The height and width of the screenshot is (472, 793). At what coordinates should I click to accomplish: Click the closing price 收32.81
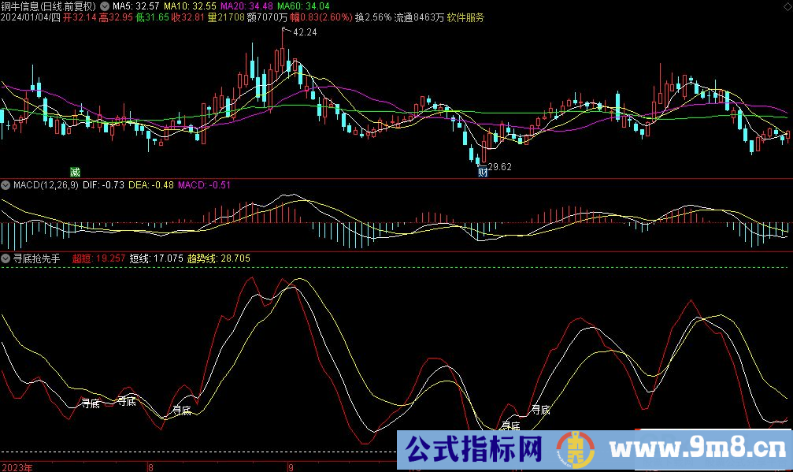point(188,17)
